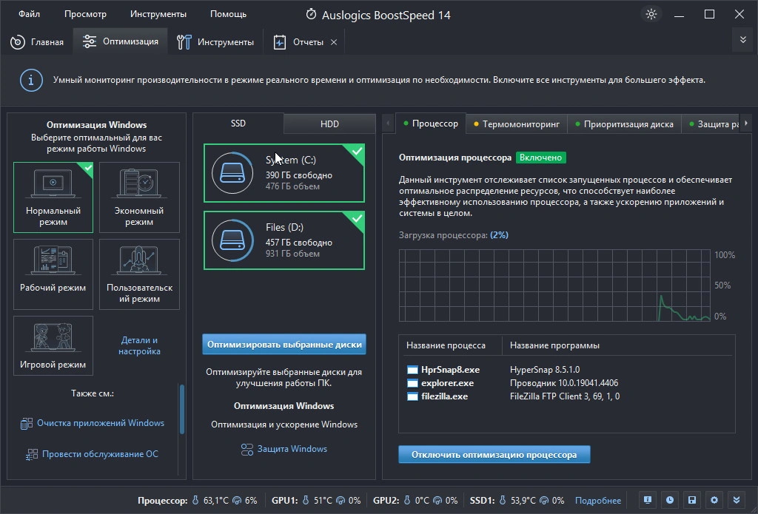758x514 pixels.
Task: Click the GPU2 thermometer icon
Action: (406, 500)
